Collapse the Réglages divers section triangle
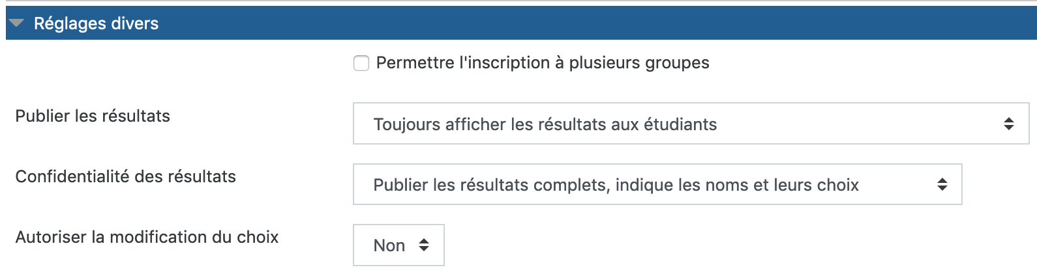 tap(17, 23)
